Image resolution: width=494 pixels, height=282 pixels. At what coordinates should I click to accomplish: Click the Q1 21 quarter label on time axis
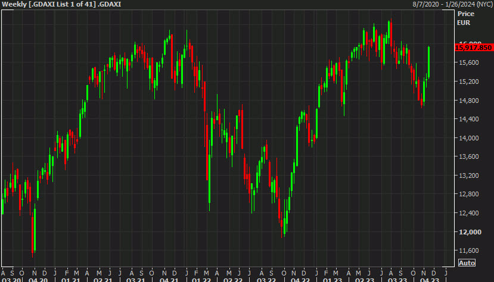70,280
